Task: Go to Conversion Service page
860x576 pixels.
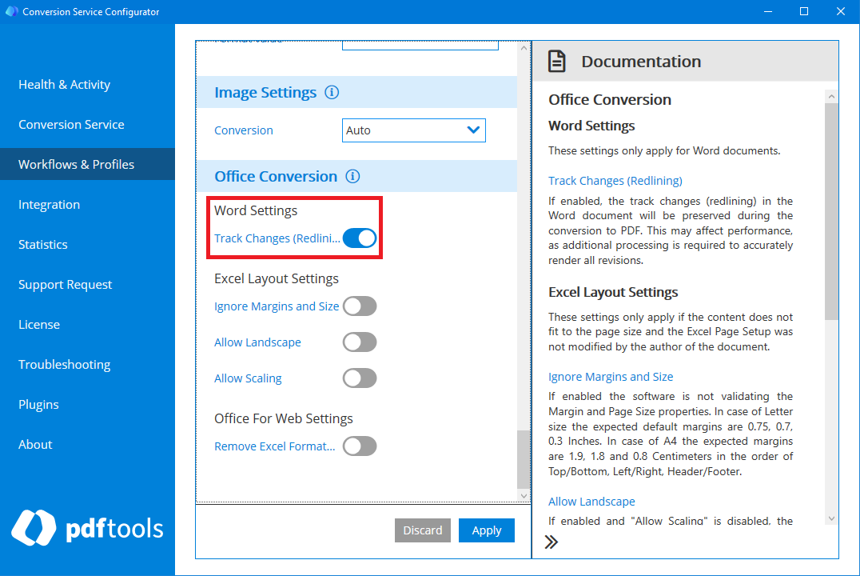Action: click(88, 125)
